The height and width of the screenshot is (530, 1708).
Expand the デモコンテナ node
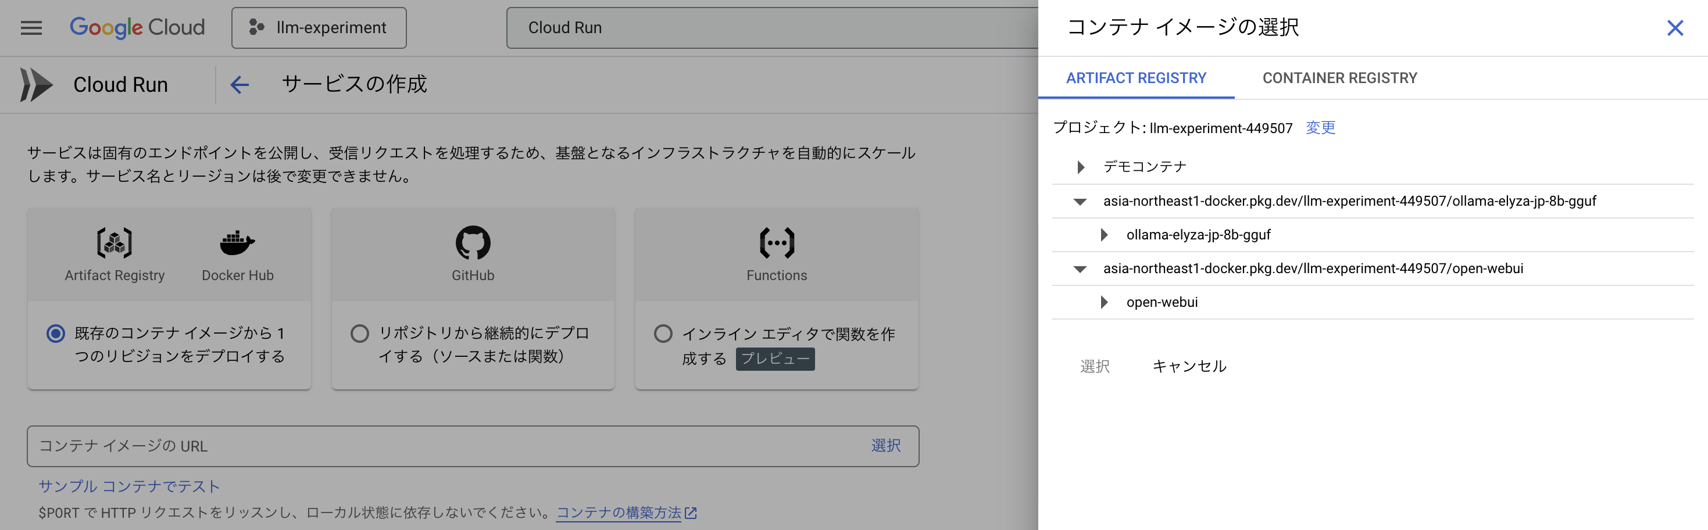click(1081, 167)
